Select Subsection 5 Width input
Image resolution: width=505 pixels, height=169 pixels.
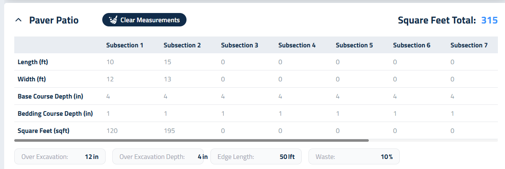click(338, 79)
